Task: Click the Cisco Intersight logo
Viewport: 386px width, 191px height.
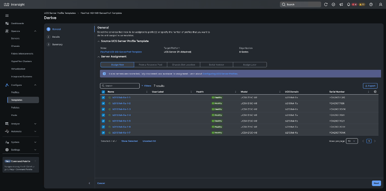Action: [14, 5]
